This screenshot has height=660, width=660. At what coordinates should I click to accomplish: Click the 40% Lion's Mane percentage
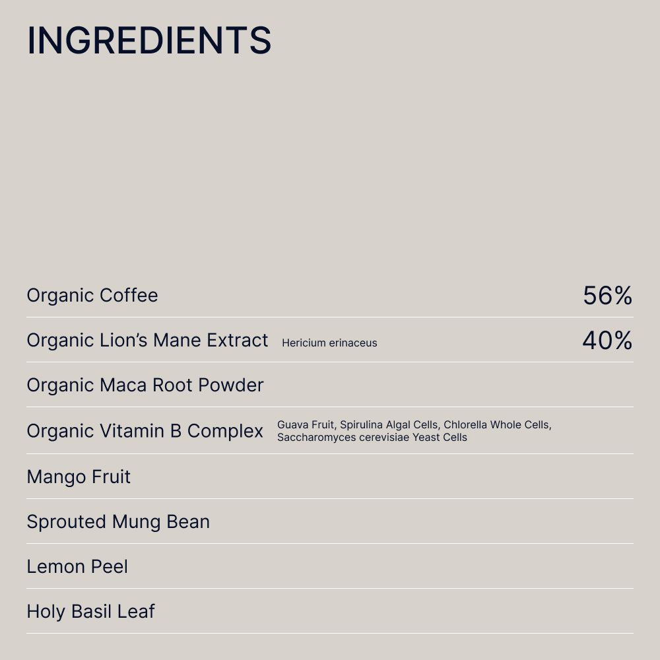click(607, 341)
